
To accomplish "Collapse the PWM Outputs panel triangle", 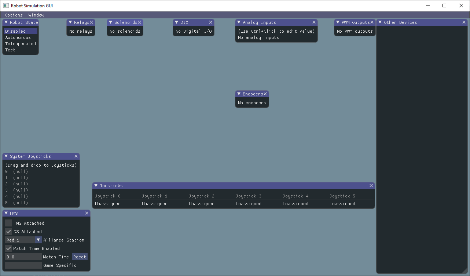I will tap(338, 22).
